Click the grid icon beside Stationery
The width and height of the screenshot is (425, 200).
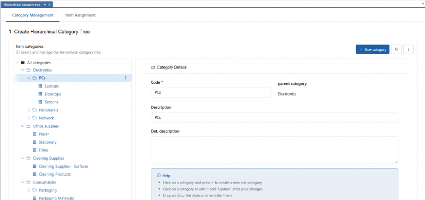coord(35,142)
